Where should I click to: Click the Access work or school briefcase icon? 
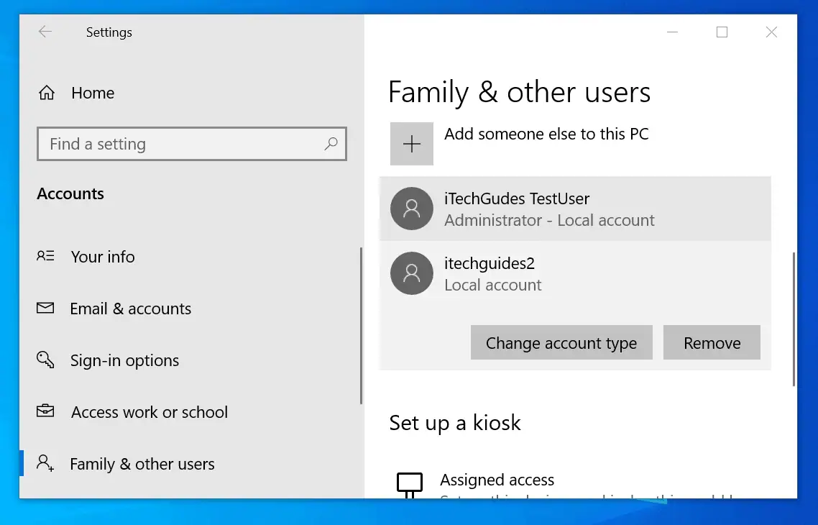(45, 412)
